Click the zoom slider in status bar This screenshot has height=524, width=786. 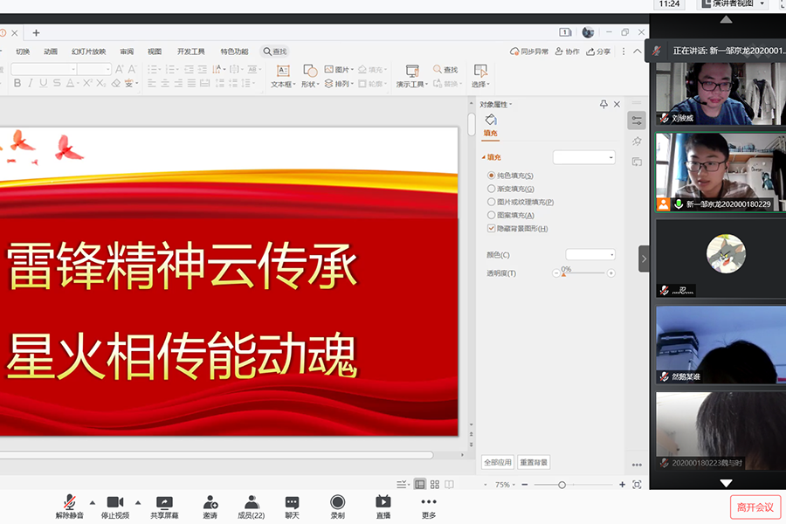tap(562, 485)
